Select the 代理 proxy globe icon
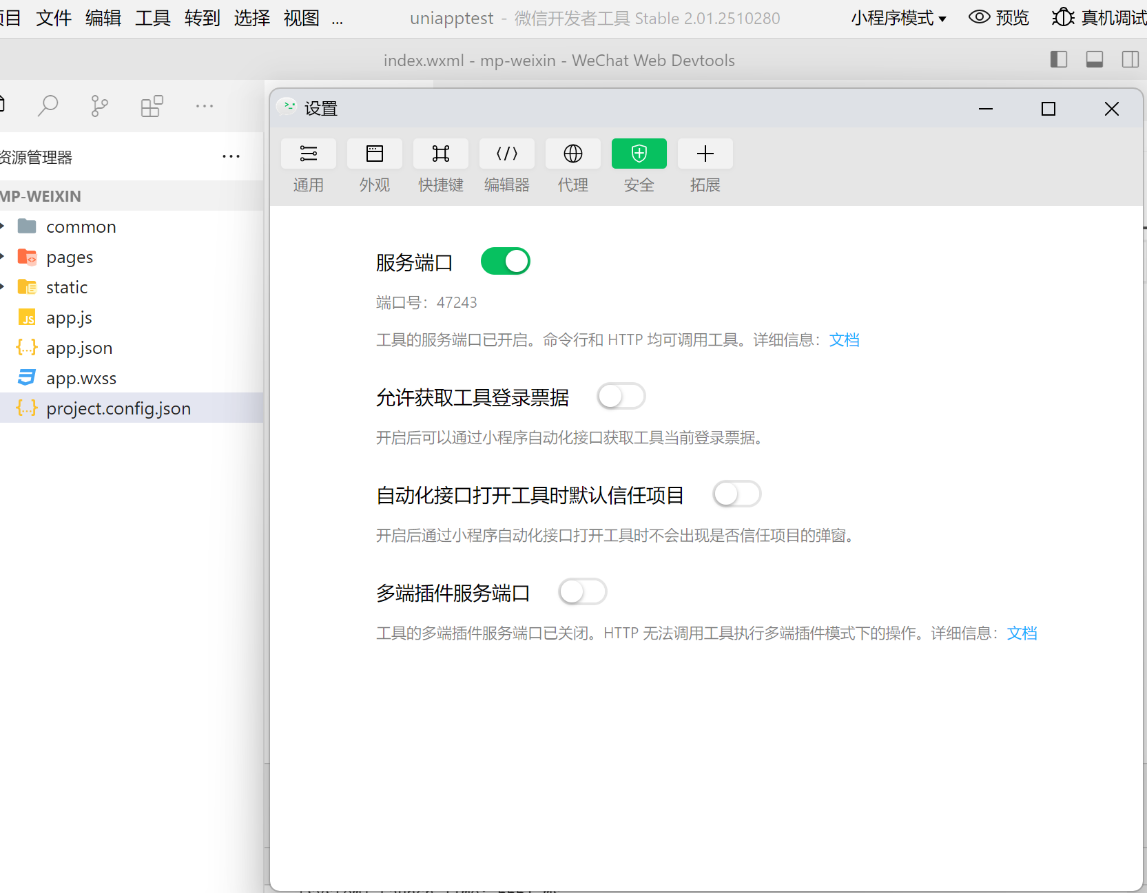Image resolution: width=1147 pixels, height=893 pixels. (572, 154)
